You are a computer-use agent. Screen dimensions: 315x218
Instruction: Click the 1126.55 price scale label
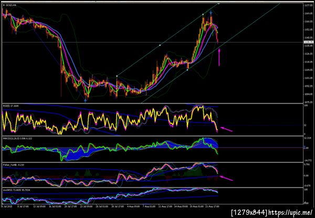click(x=309, y=54)
